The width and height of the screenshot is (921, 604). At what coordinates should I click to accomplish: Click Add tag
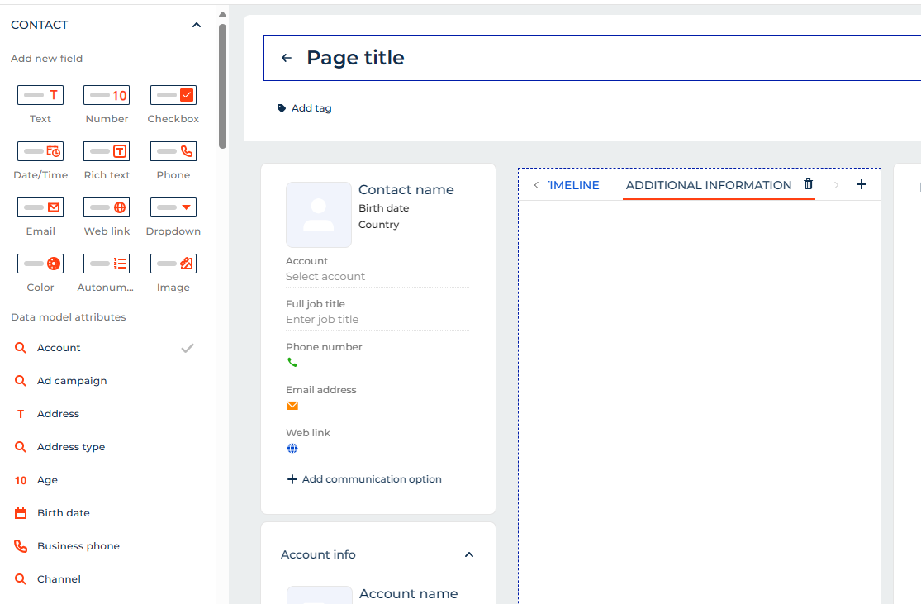point(311,108)
